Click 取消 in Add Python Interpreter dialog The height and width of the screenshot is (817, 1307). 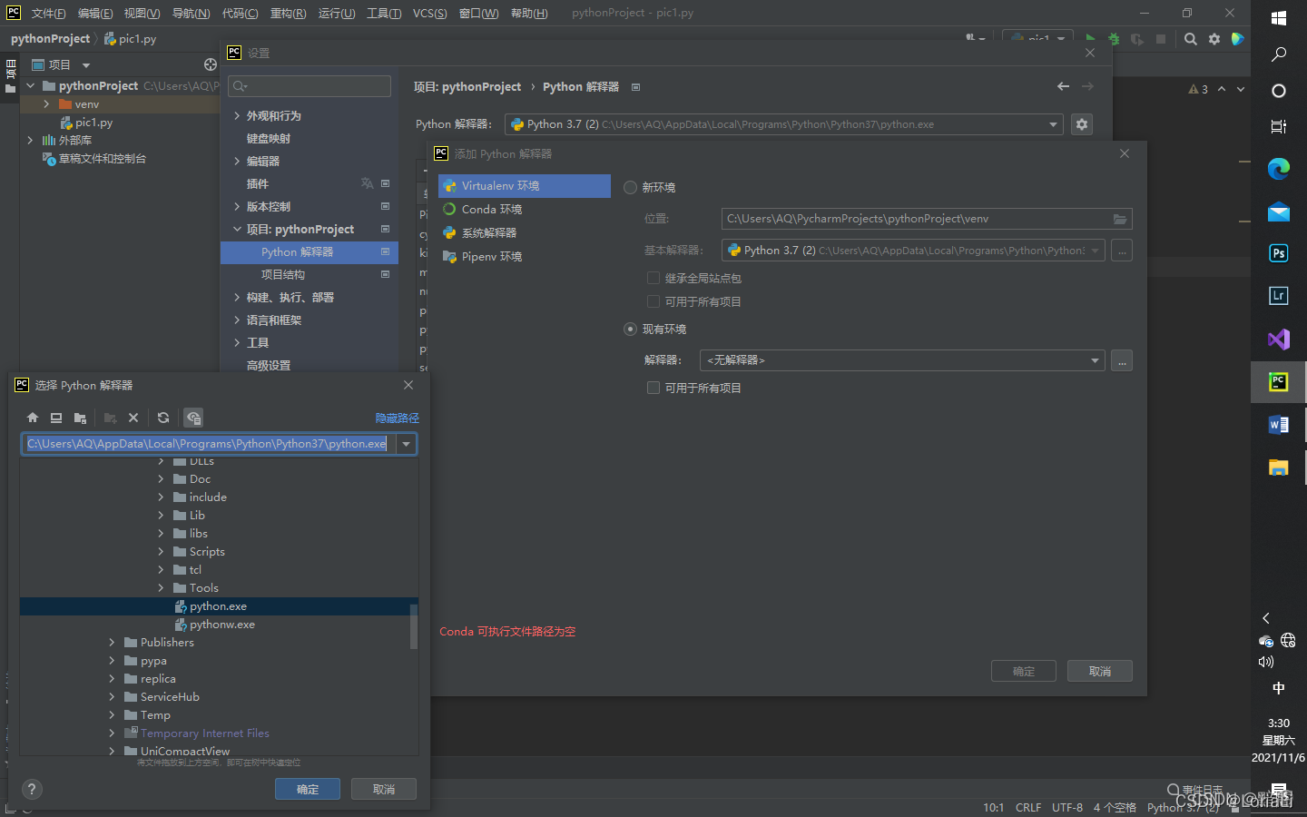tap(1099, 671)
